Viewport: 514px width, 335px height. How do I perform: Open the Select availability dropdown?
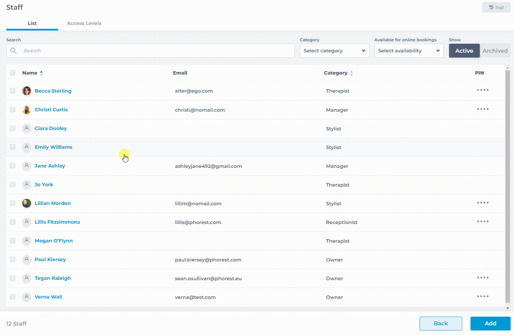click(x=409, y=51)
